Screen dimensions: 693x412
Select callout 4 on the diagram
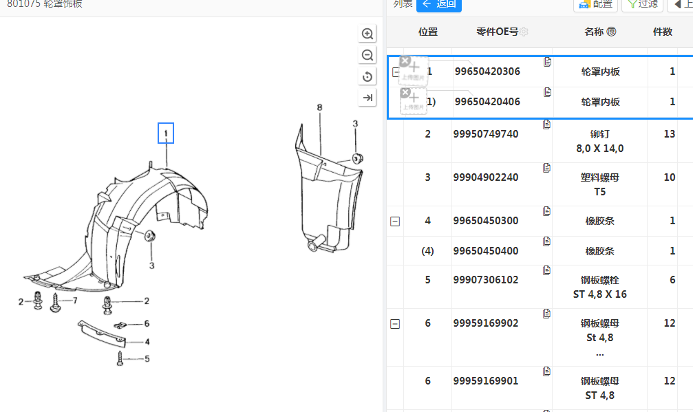pyautogui.click(x=147, y=342)
